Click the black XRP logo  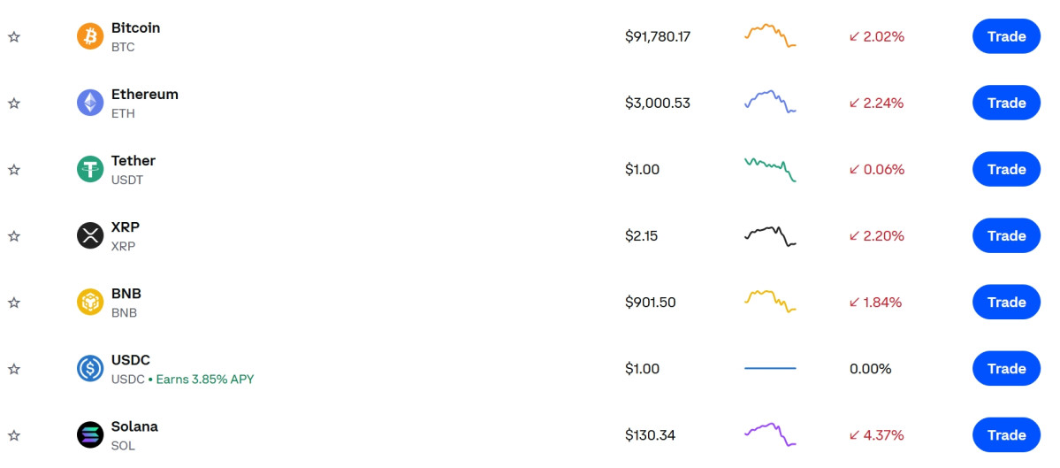point(90,236)
